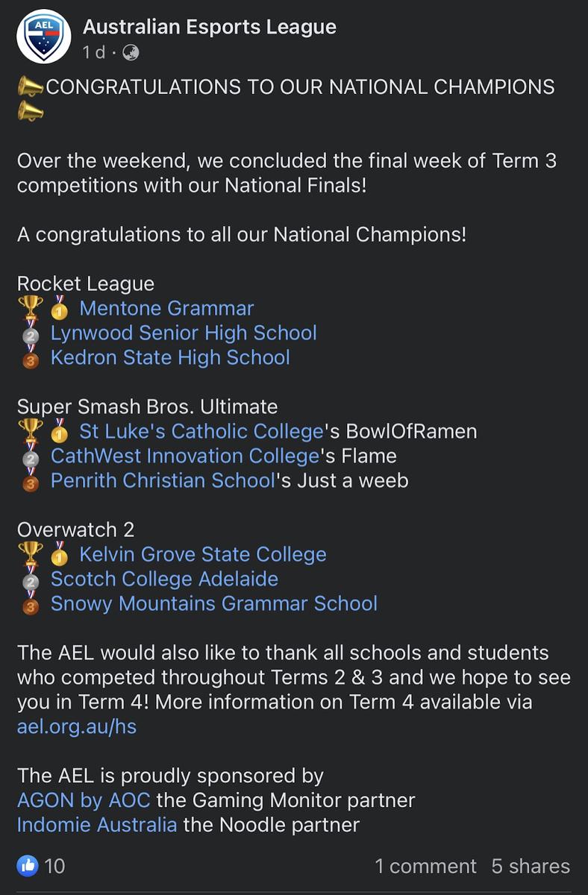
Task: Open Kedron State High School link
Action: [170, 357]
